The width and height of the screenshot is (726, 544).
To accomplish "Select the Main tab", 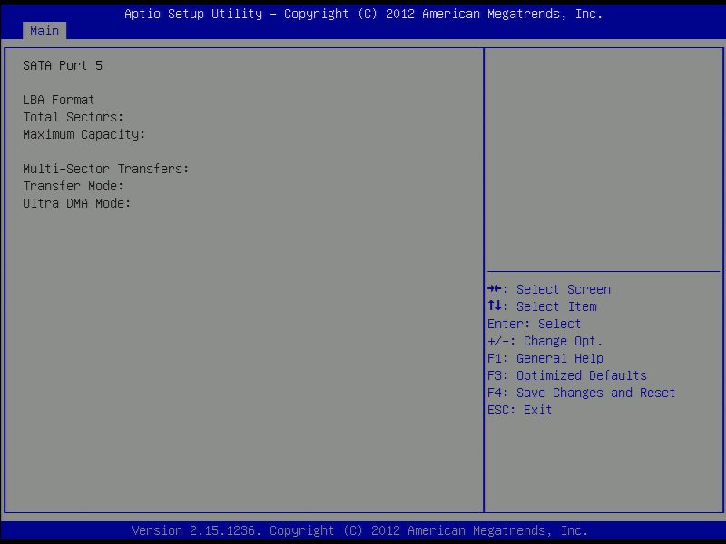I will tap(44, 31).
